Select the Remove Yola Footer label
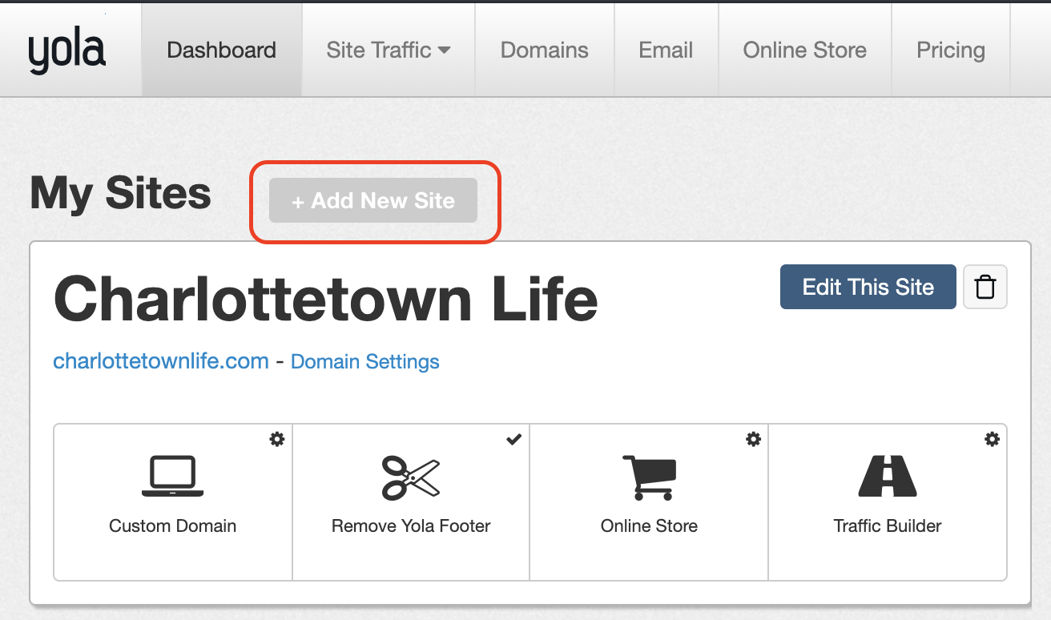 411,526
